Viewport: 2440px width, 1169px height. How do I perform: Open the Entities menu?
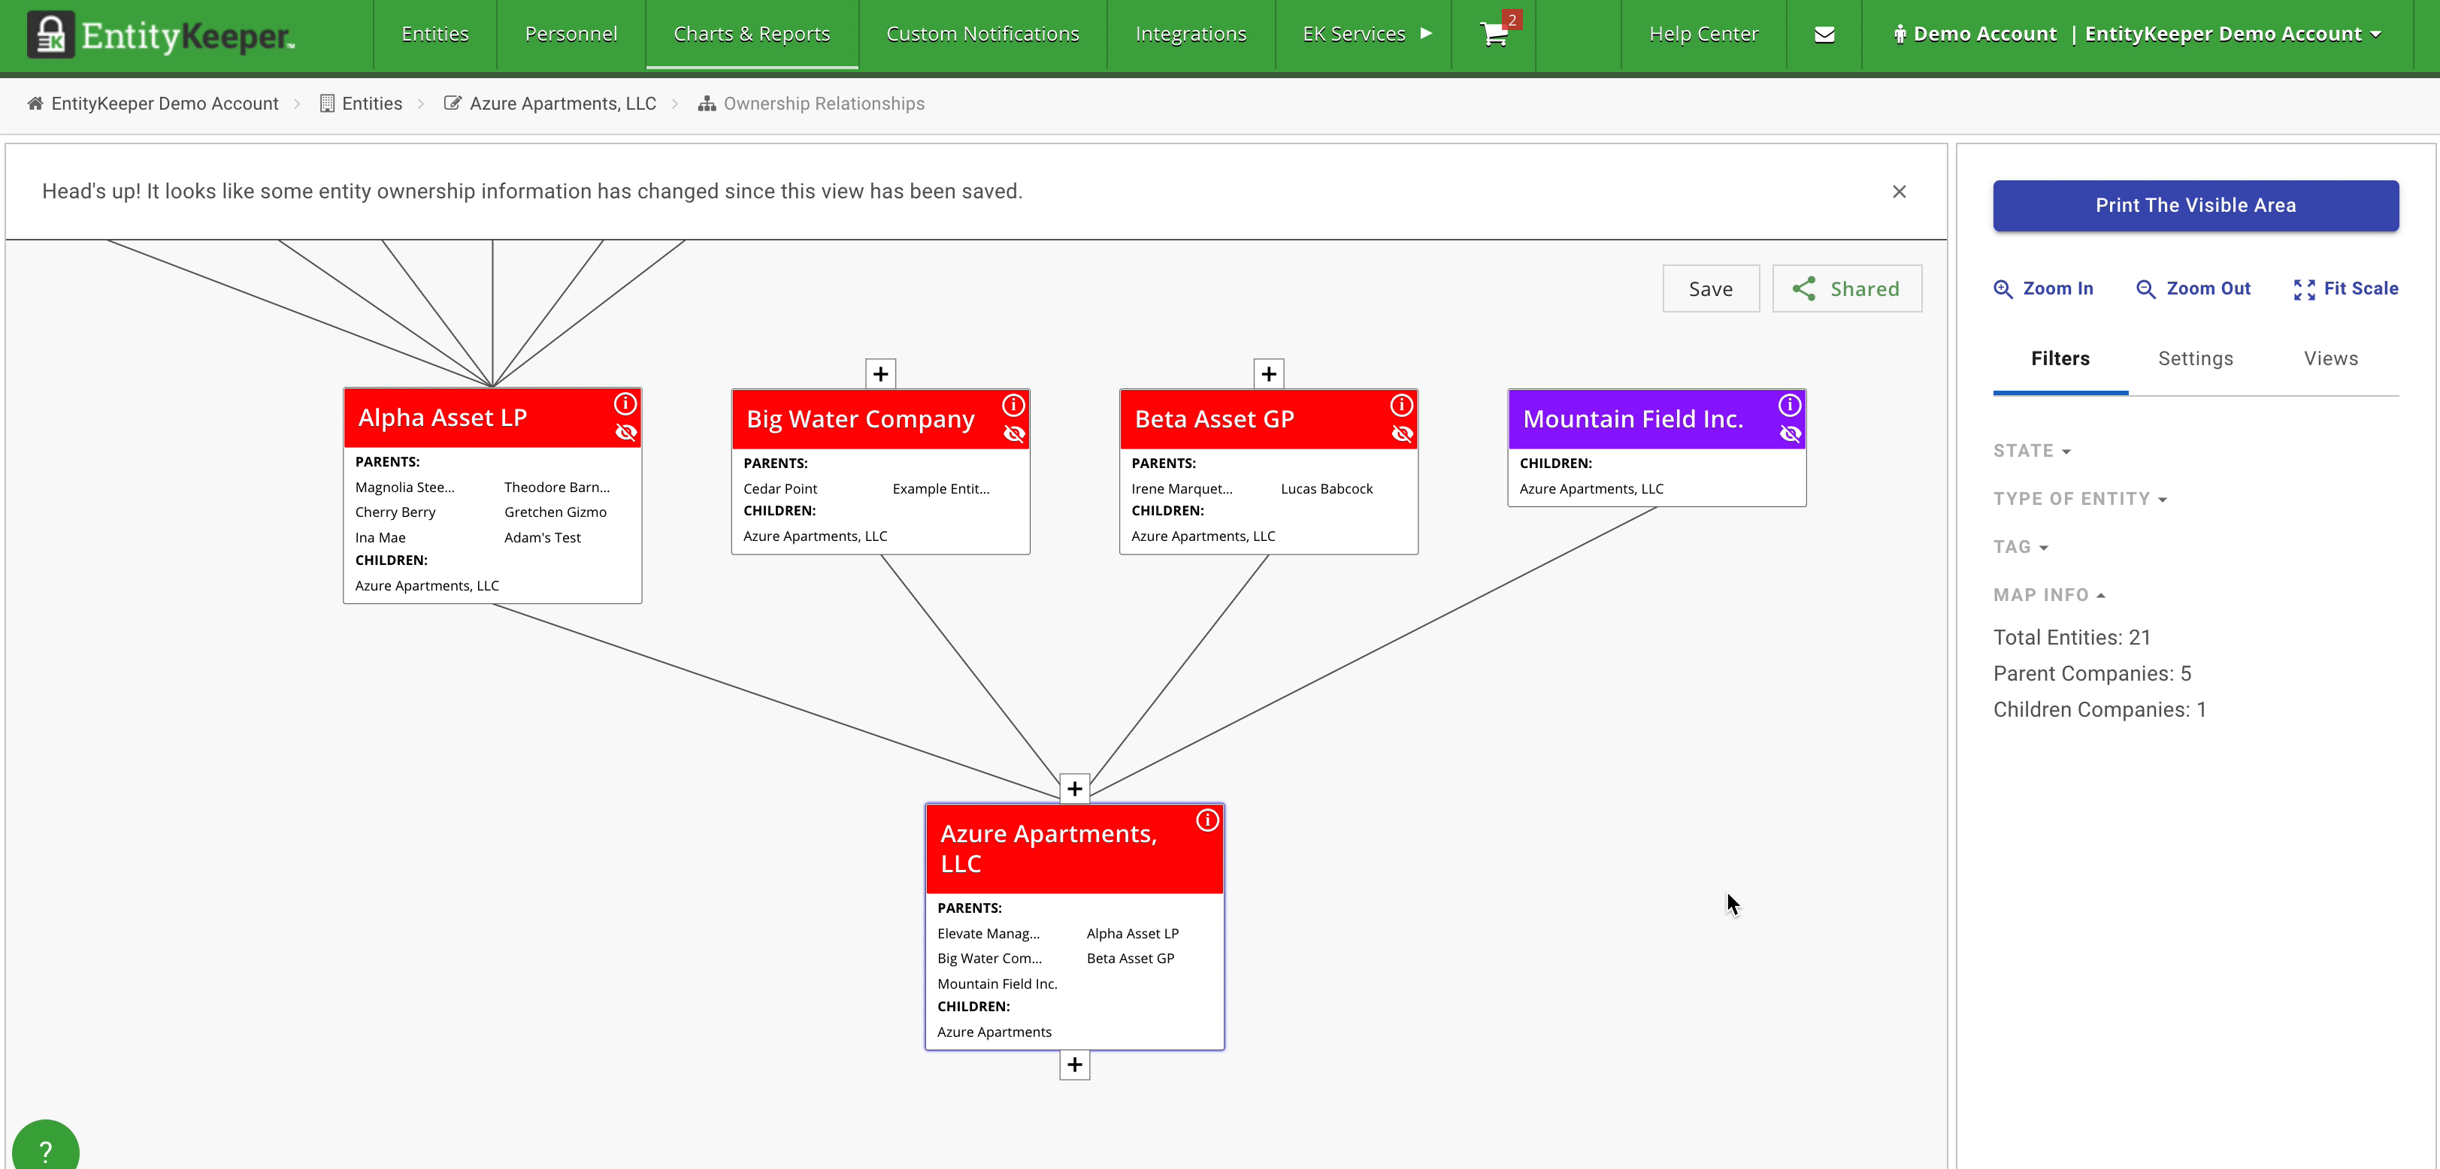tap(434, 34)
